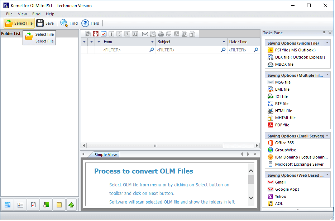Open the Journal green book button

click(x=46, y=205)
